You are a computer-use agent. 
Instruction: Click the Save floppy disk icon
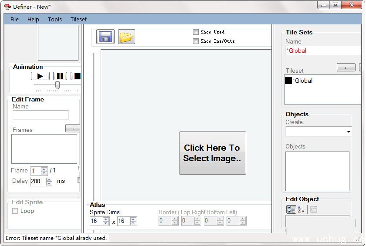tap(105, 37)
